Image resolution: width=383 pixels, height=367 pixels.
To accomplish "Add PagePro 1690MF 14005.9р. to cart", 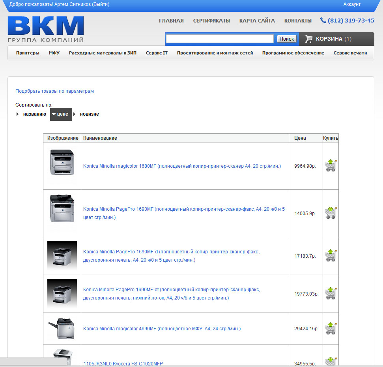I will point(331,213).
